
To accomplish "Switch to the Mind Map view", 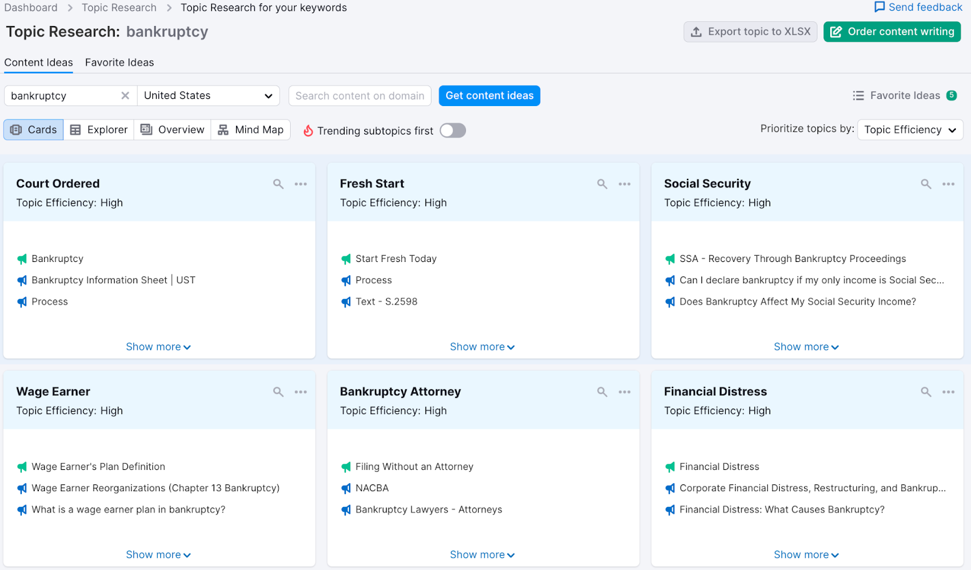I will coord(251,130).
